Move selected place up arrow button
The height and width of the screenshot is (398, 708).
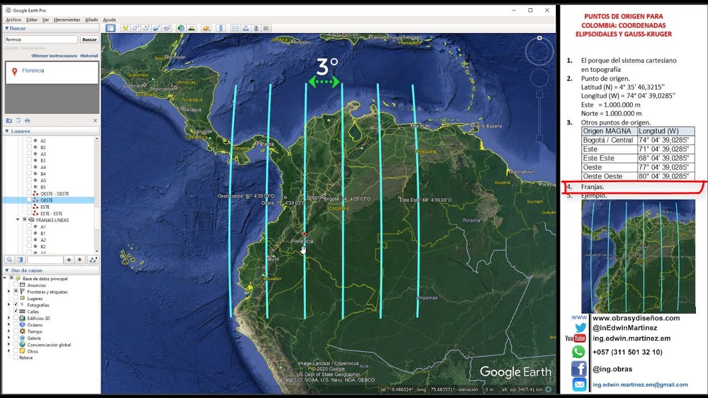69,259
